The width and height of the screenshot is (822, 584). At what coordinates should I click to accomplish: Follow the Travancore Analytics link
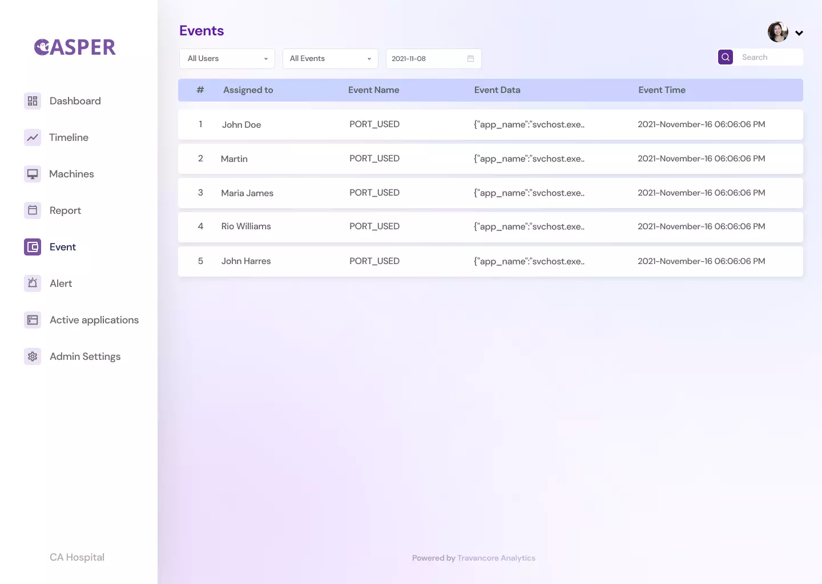496,558
